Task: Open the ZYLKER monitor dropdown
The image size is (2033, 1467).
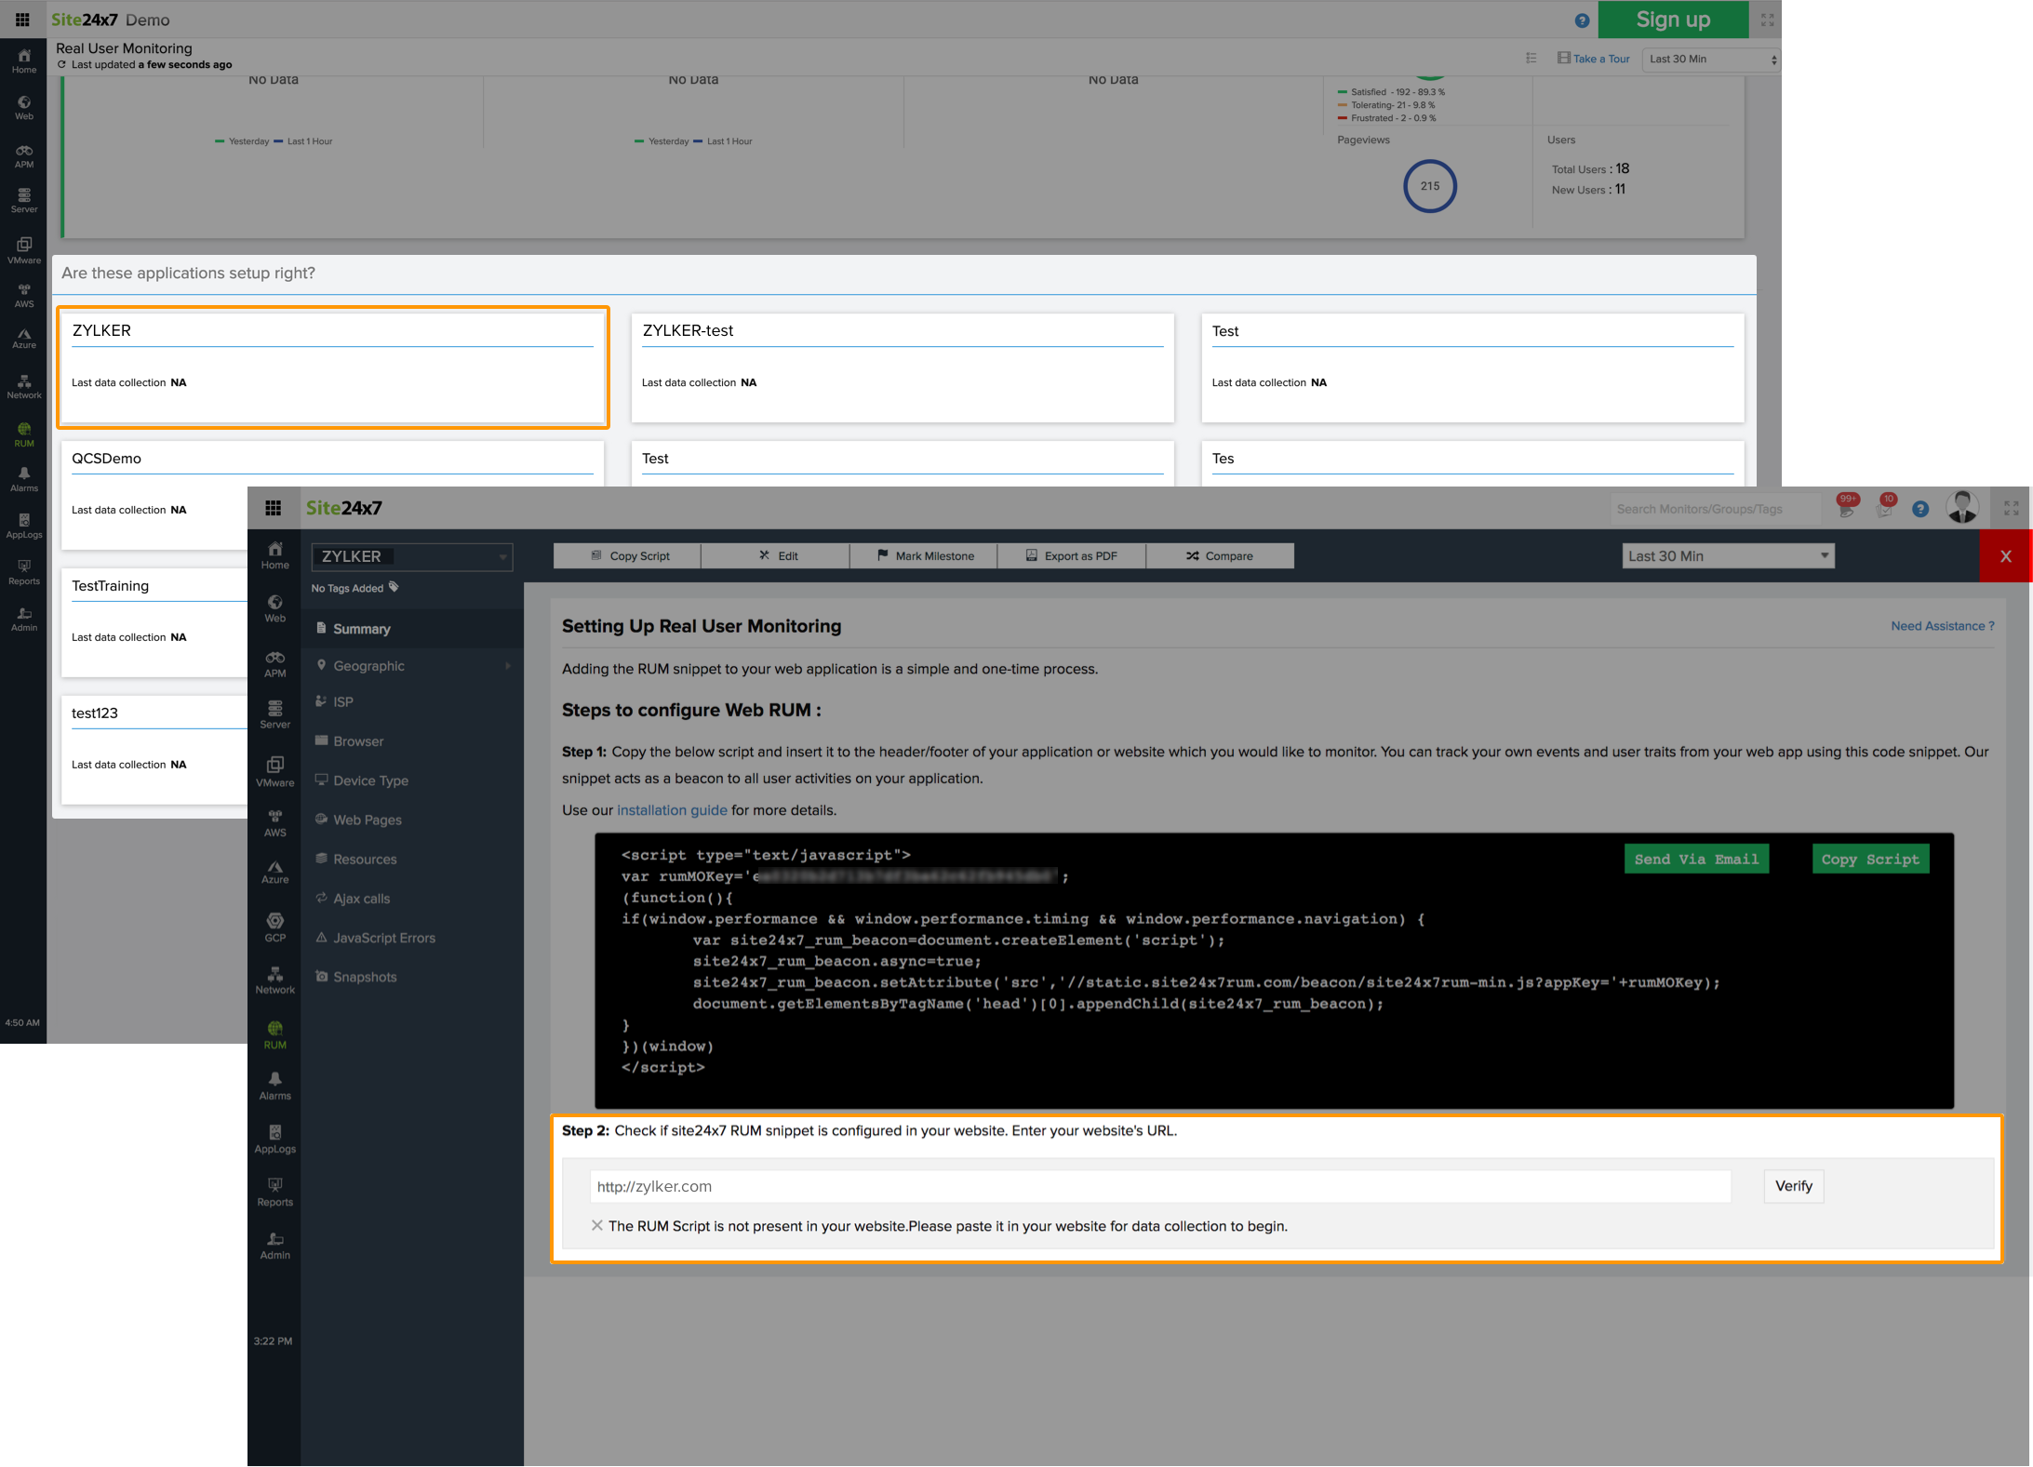Action: [x=411, y=556]
